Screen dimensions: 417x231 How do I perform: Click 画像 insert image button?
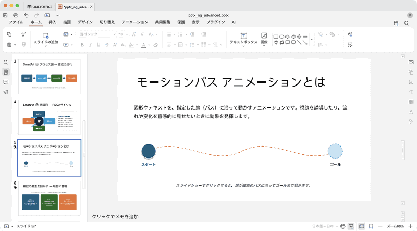click(x=264, y=39)
